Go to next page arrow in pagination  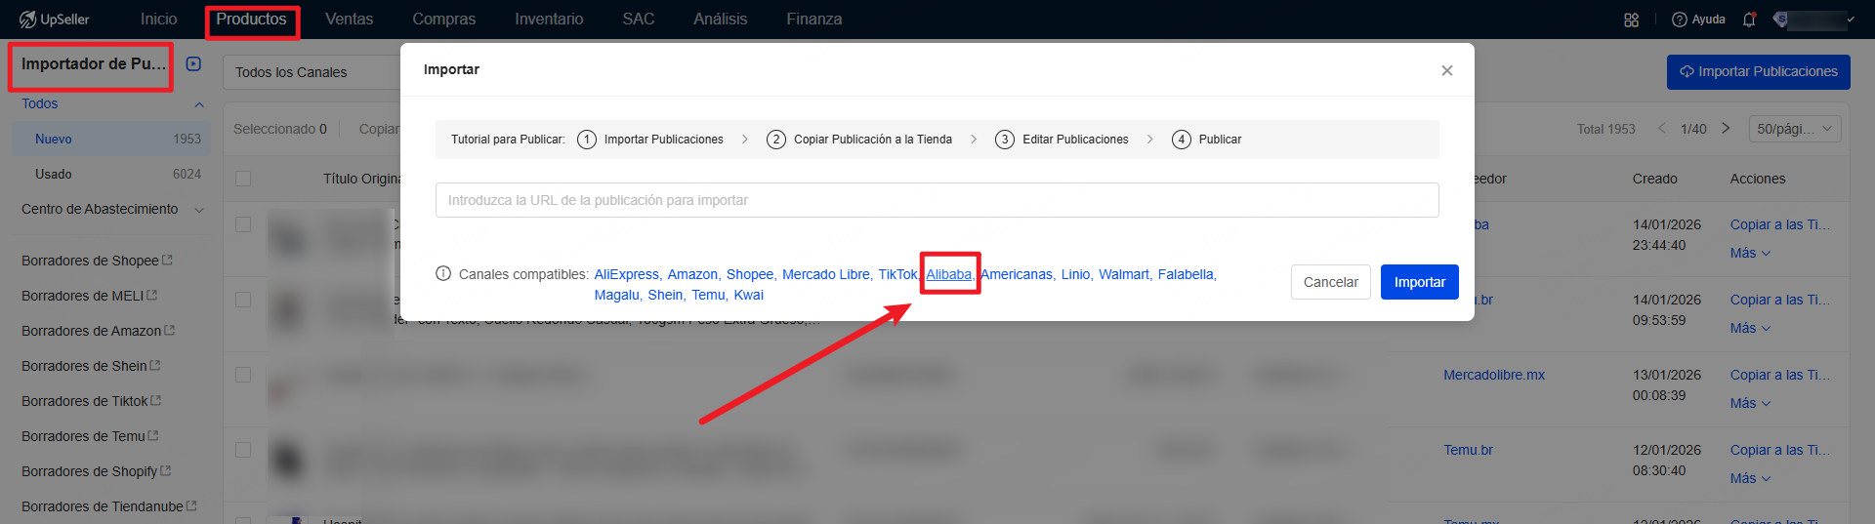click(x=1726, y=129)
